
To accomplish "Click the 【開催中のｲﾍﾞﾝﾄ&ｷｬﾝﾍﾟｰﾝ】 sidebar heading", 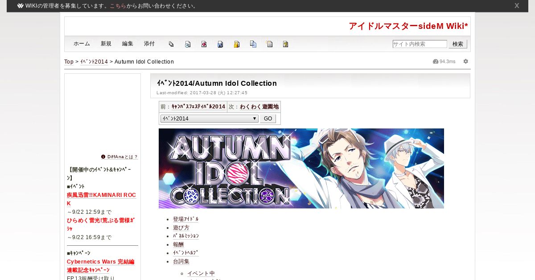I will 99,174.
